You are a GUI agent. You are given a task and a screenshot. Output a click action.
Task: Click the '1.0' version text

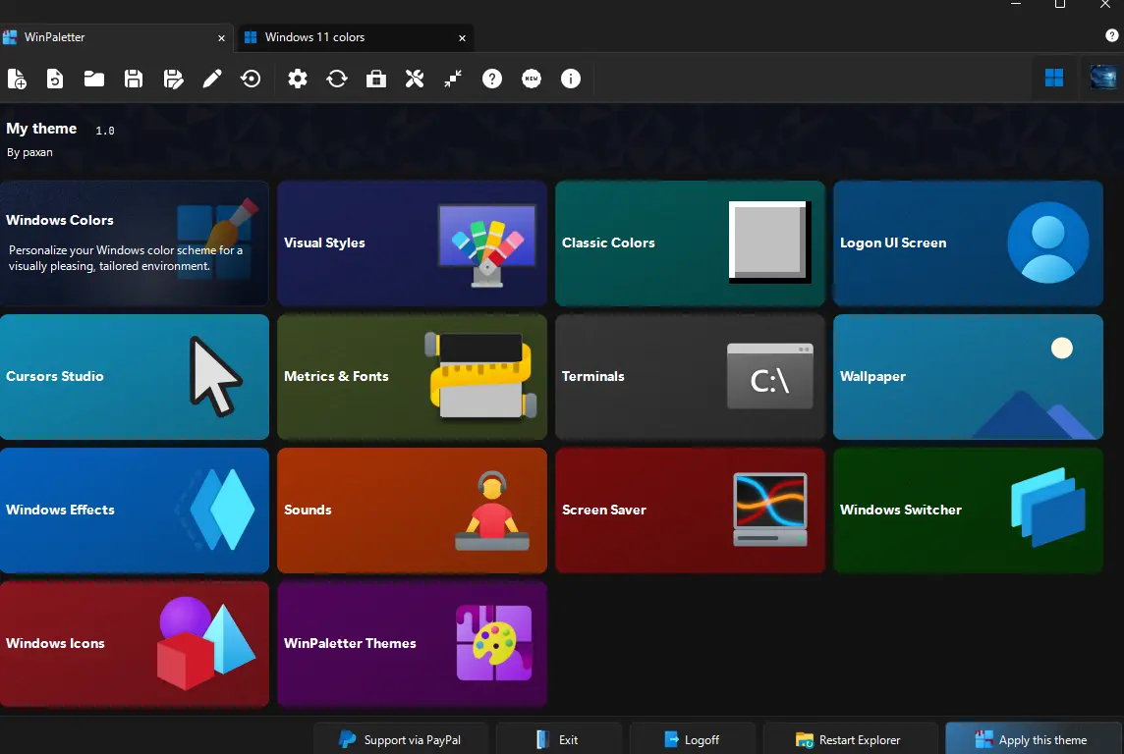click(x=105, y=131)
